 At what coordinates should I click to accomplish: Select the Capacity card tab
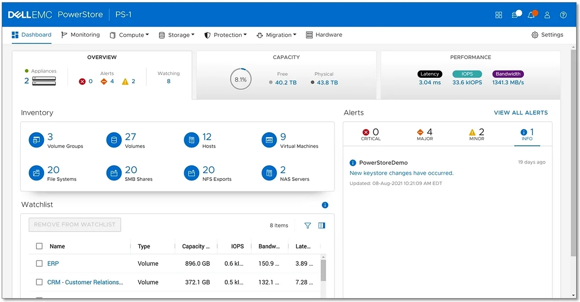287,75
